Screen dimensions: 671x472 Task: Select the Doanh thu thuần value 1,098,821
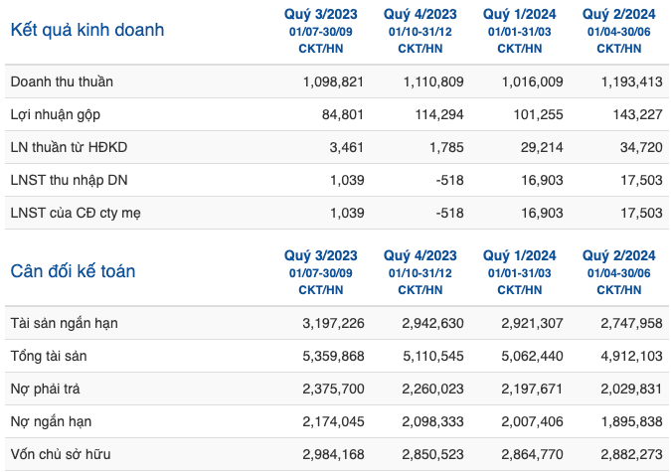click(x=333, y=81)
